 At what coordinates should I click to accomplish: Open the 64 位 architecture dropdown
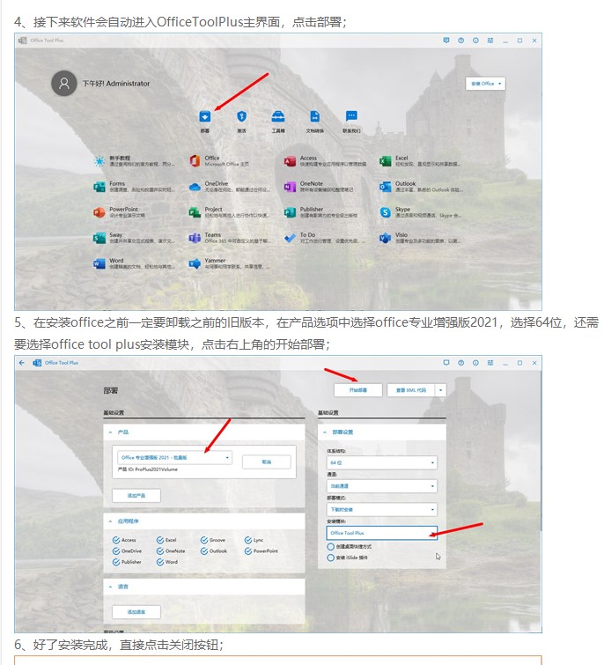click(382, 462)
